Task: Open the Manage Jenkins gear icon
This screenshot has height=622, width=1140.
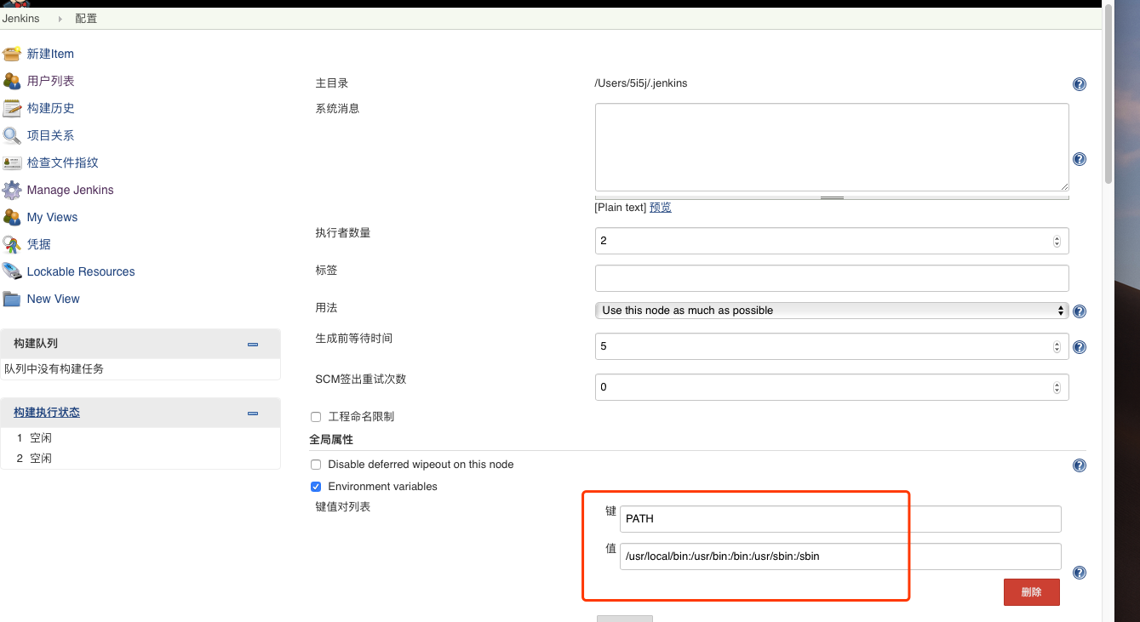Action: (12, 190)
